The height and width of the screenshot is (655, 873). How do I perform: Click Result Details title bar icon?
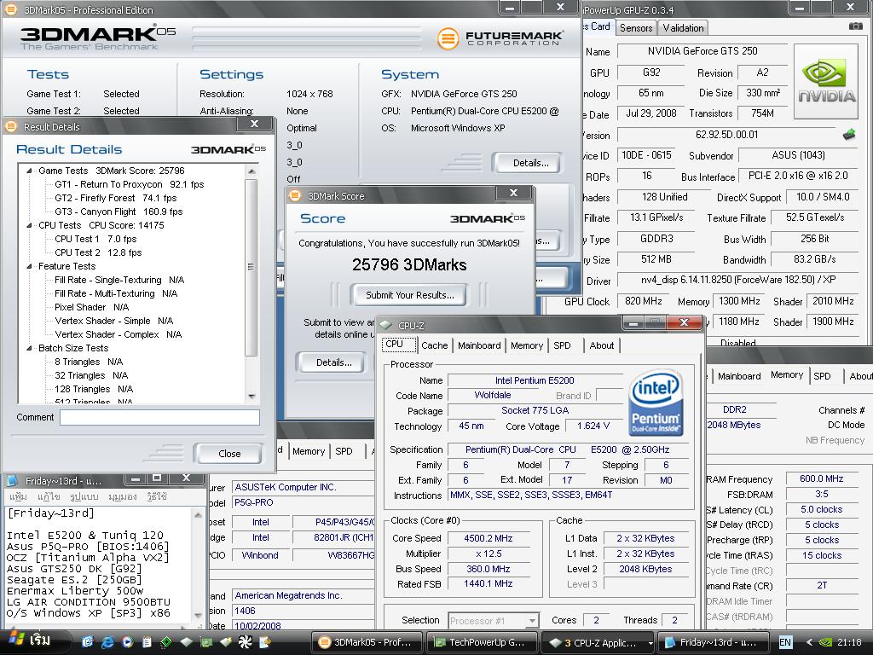(x=10, y=126)
